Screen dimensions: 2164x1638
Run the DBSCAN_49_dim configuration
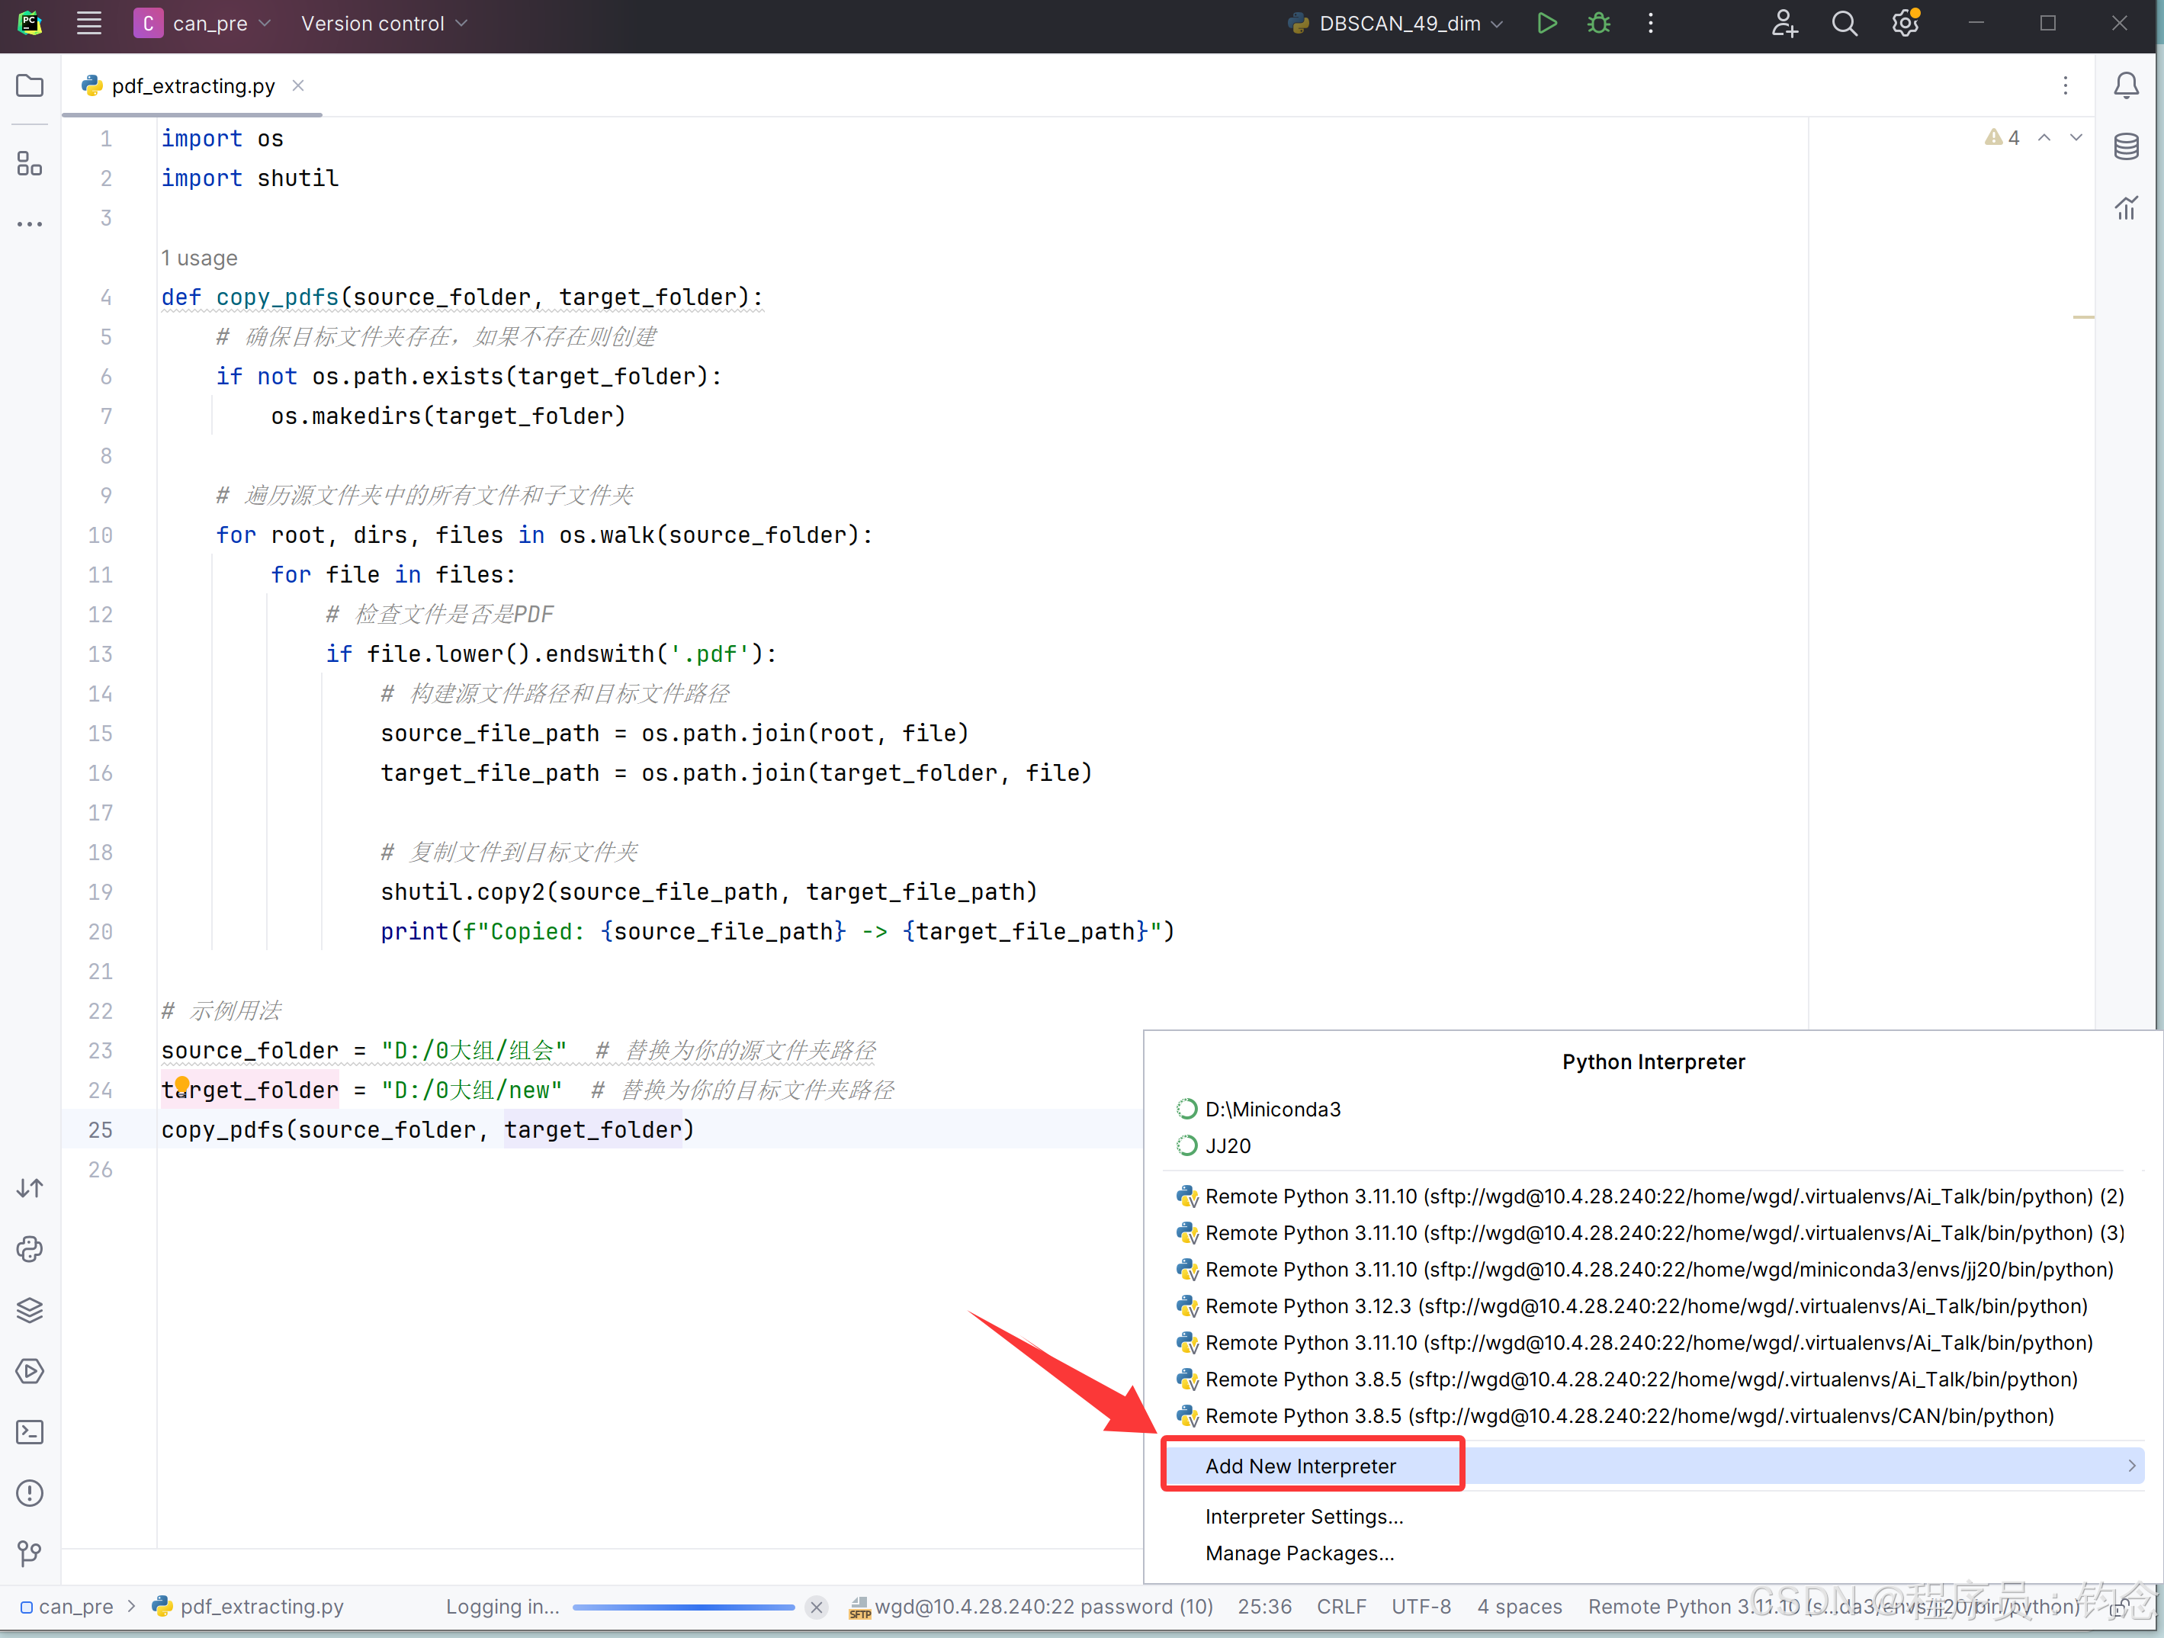coord(1546,23)
